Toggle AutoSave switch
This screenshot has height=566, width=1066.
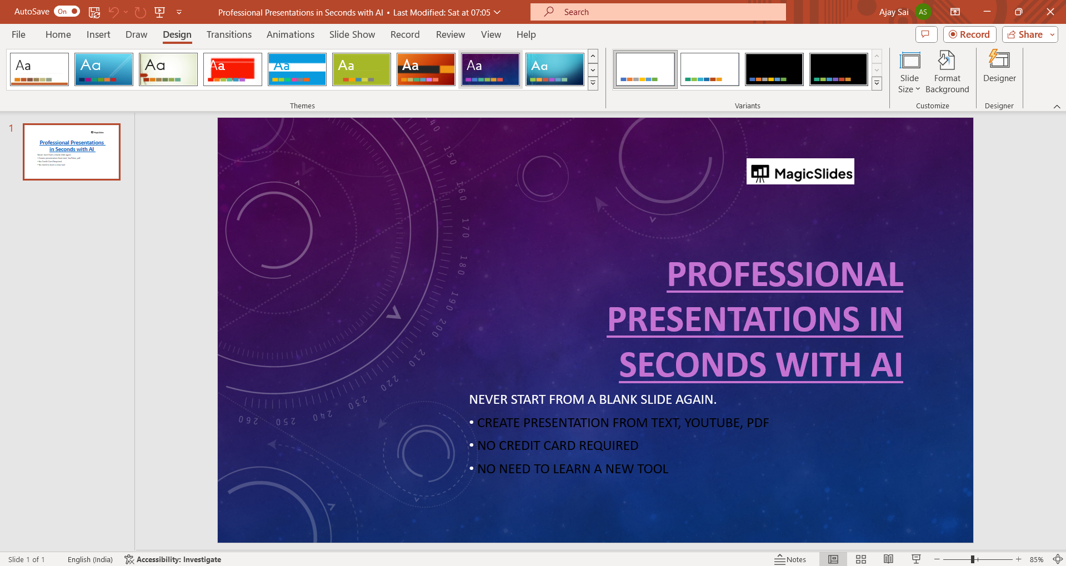coord(67,12)
